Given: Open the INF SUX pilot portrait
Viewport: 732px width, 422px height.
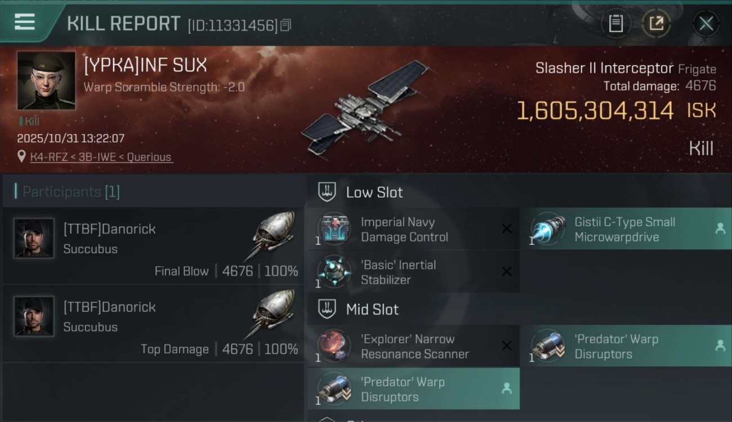Looking at the screenshot, I should point(46,80).
